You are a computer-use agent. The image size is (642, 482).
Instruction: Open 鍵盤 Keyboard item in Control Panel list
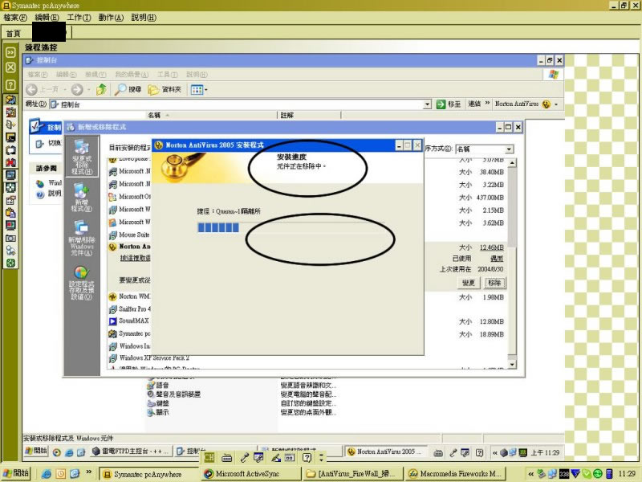(158, 403)
